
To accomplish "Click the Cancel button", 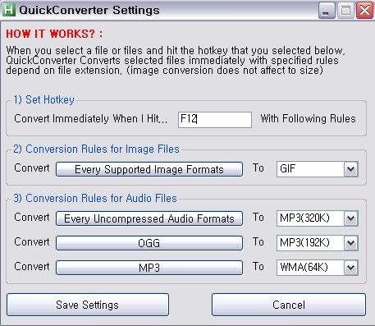I will pyautogui.click(x=289, y=305).
